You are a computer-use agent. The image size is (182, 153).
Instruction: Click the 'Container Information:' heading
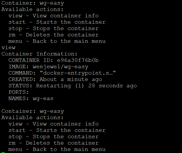(x=39, y=54)
